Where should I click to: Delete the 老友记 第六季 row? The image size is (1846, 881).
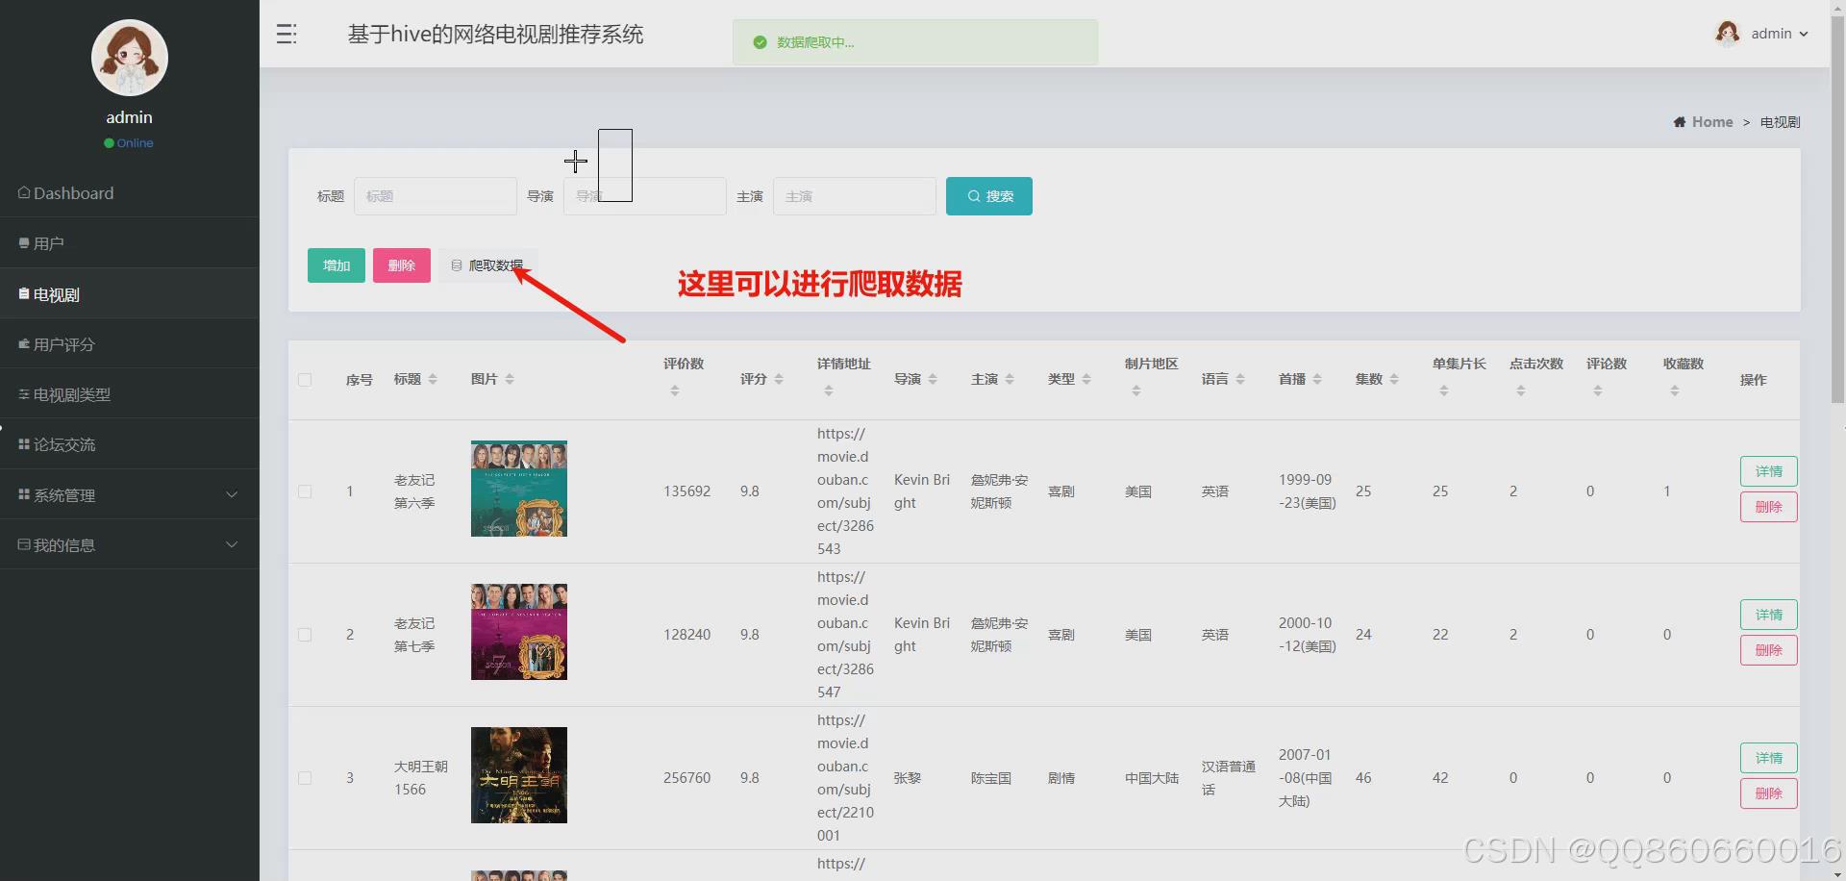(1769, 507)
